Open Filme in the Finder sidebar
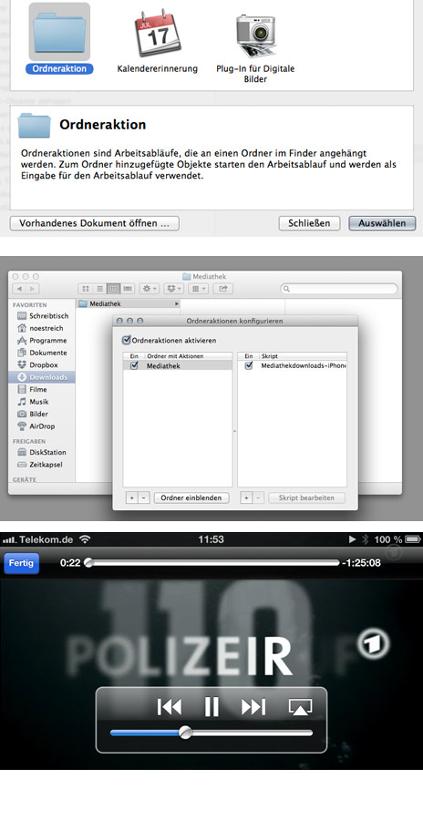 [x=33, y=390]
